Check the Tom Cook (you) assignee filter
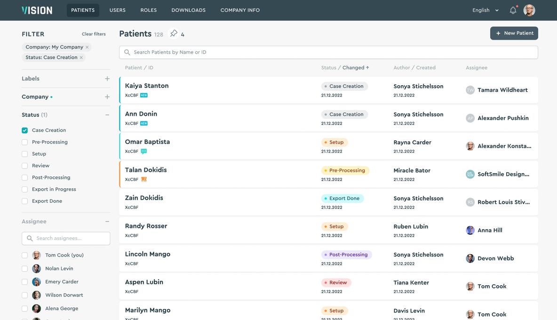This screenshot has width=557, height=320. point(24,254)
